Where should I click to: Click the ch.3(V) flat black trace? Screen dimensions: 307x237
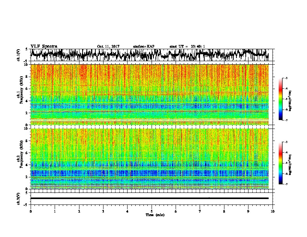[x=149, y=198]
